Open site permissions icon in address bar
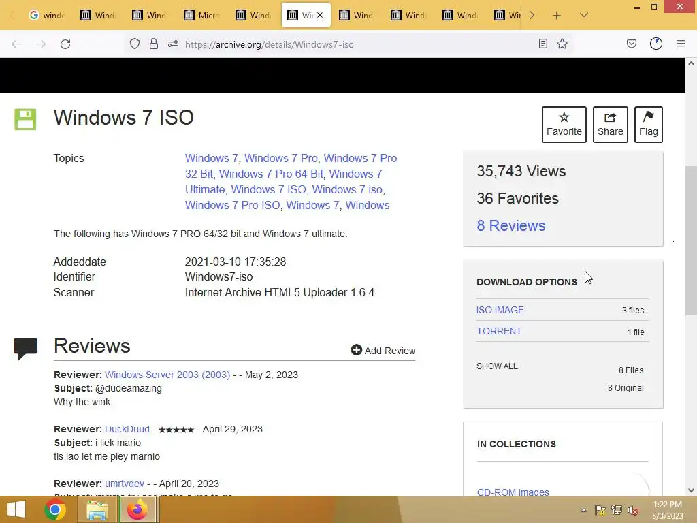697x523 pixels. click(173, 44)
